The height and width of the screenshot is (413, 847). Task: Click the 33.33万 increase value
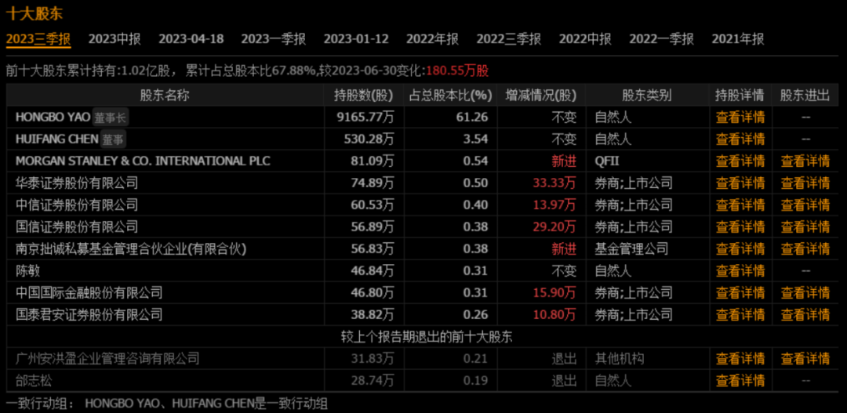click(554, 183)
